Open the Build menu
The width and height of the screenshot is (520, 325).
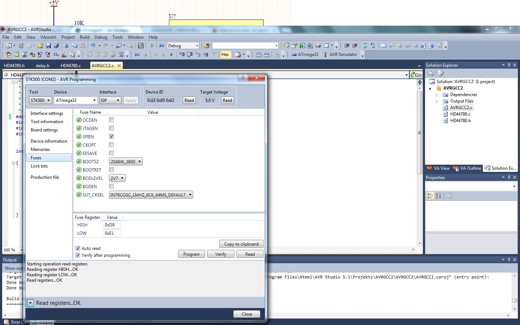tap(84, 37)
